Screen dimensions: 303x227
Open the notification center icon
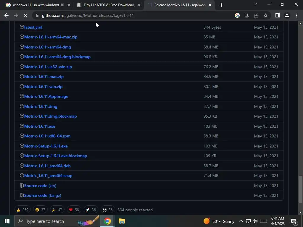(x=294, y=221)
